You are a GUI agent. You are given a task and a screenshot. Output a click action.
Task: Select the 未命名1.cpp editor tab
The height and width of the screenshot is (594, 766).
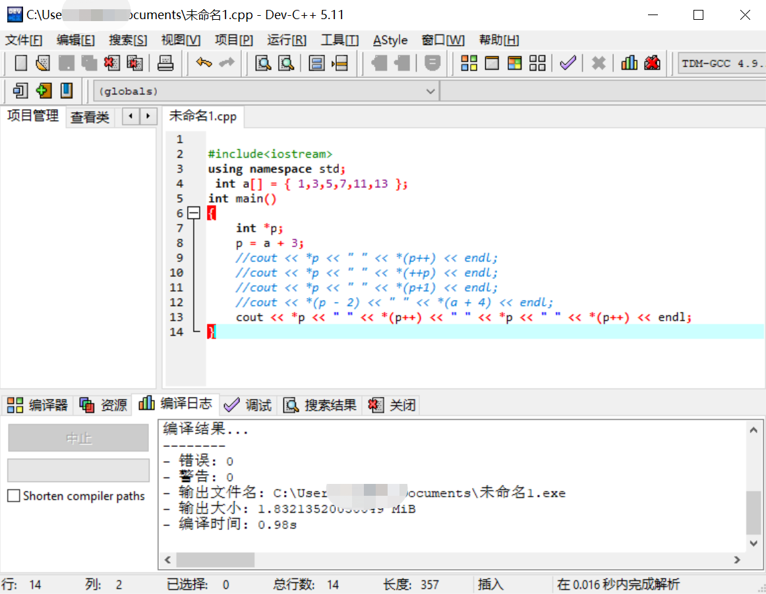tap(203, 116)
